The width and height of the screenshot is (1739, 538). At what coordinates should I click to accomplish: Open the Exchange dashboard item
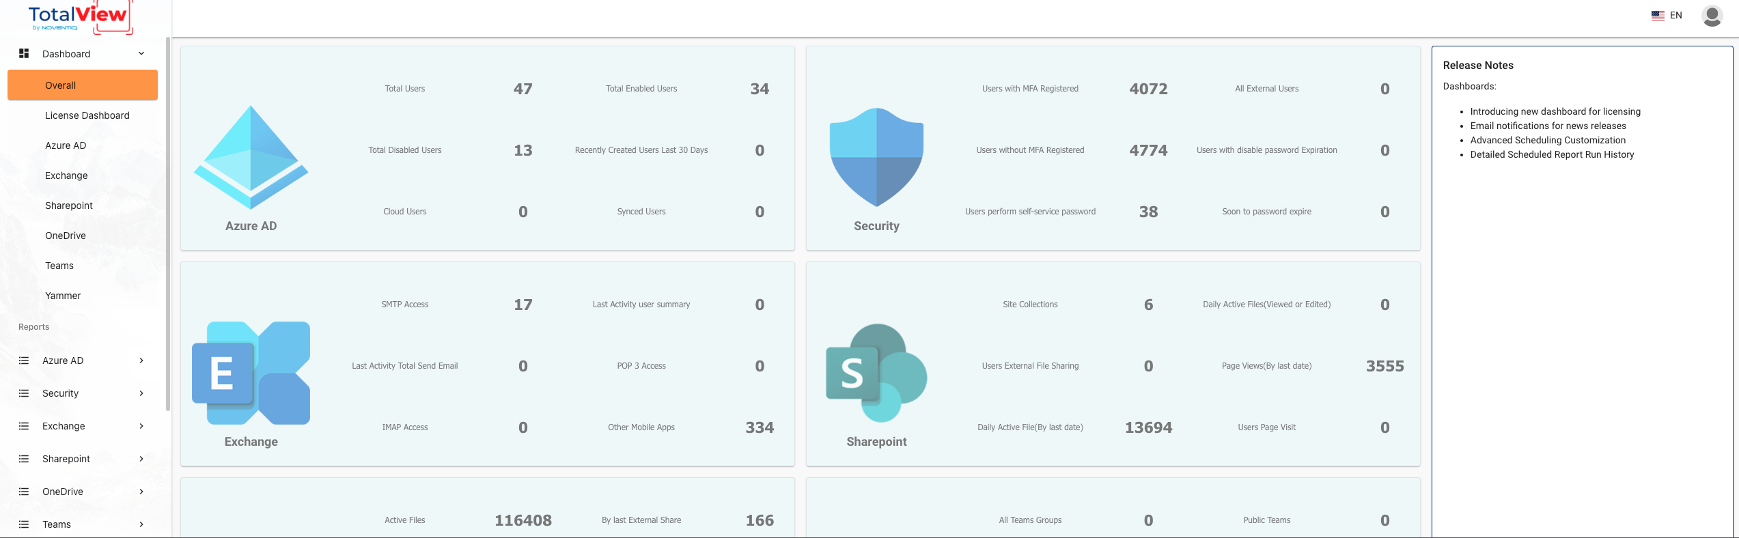(x=66, y=175)
